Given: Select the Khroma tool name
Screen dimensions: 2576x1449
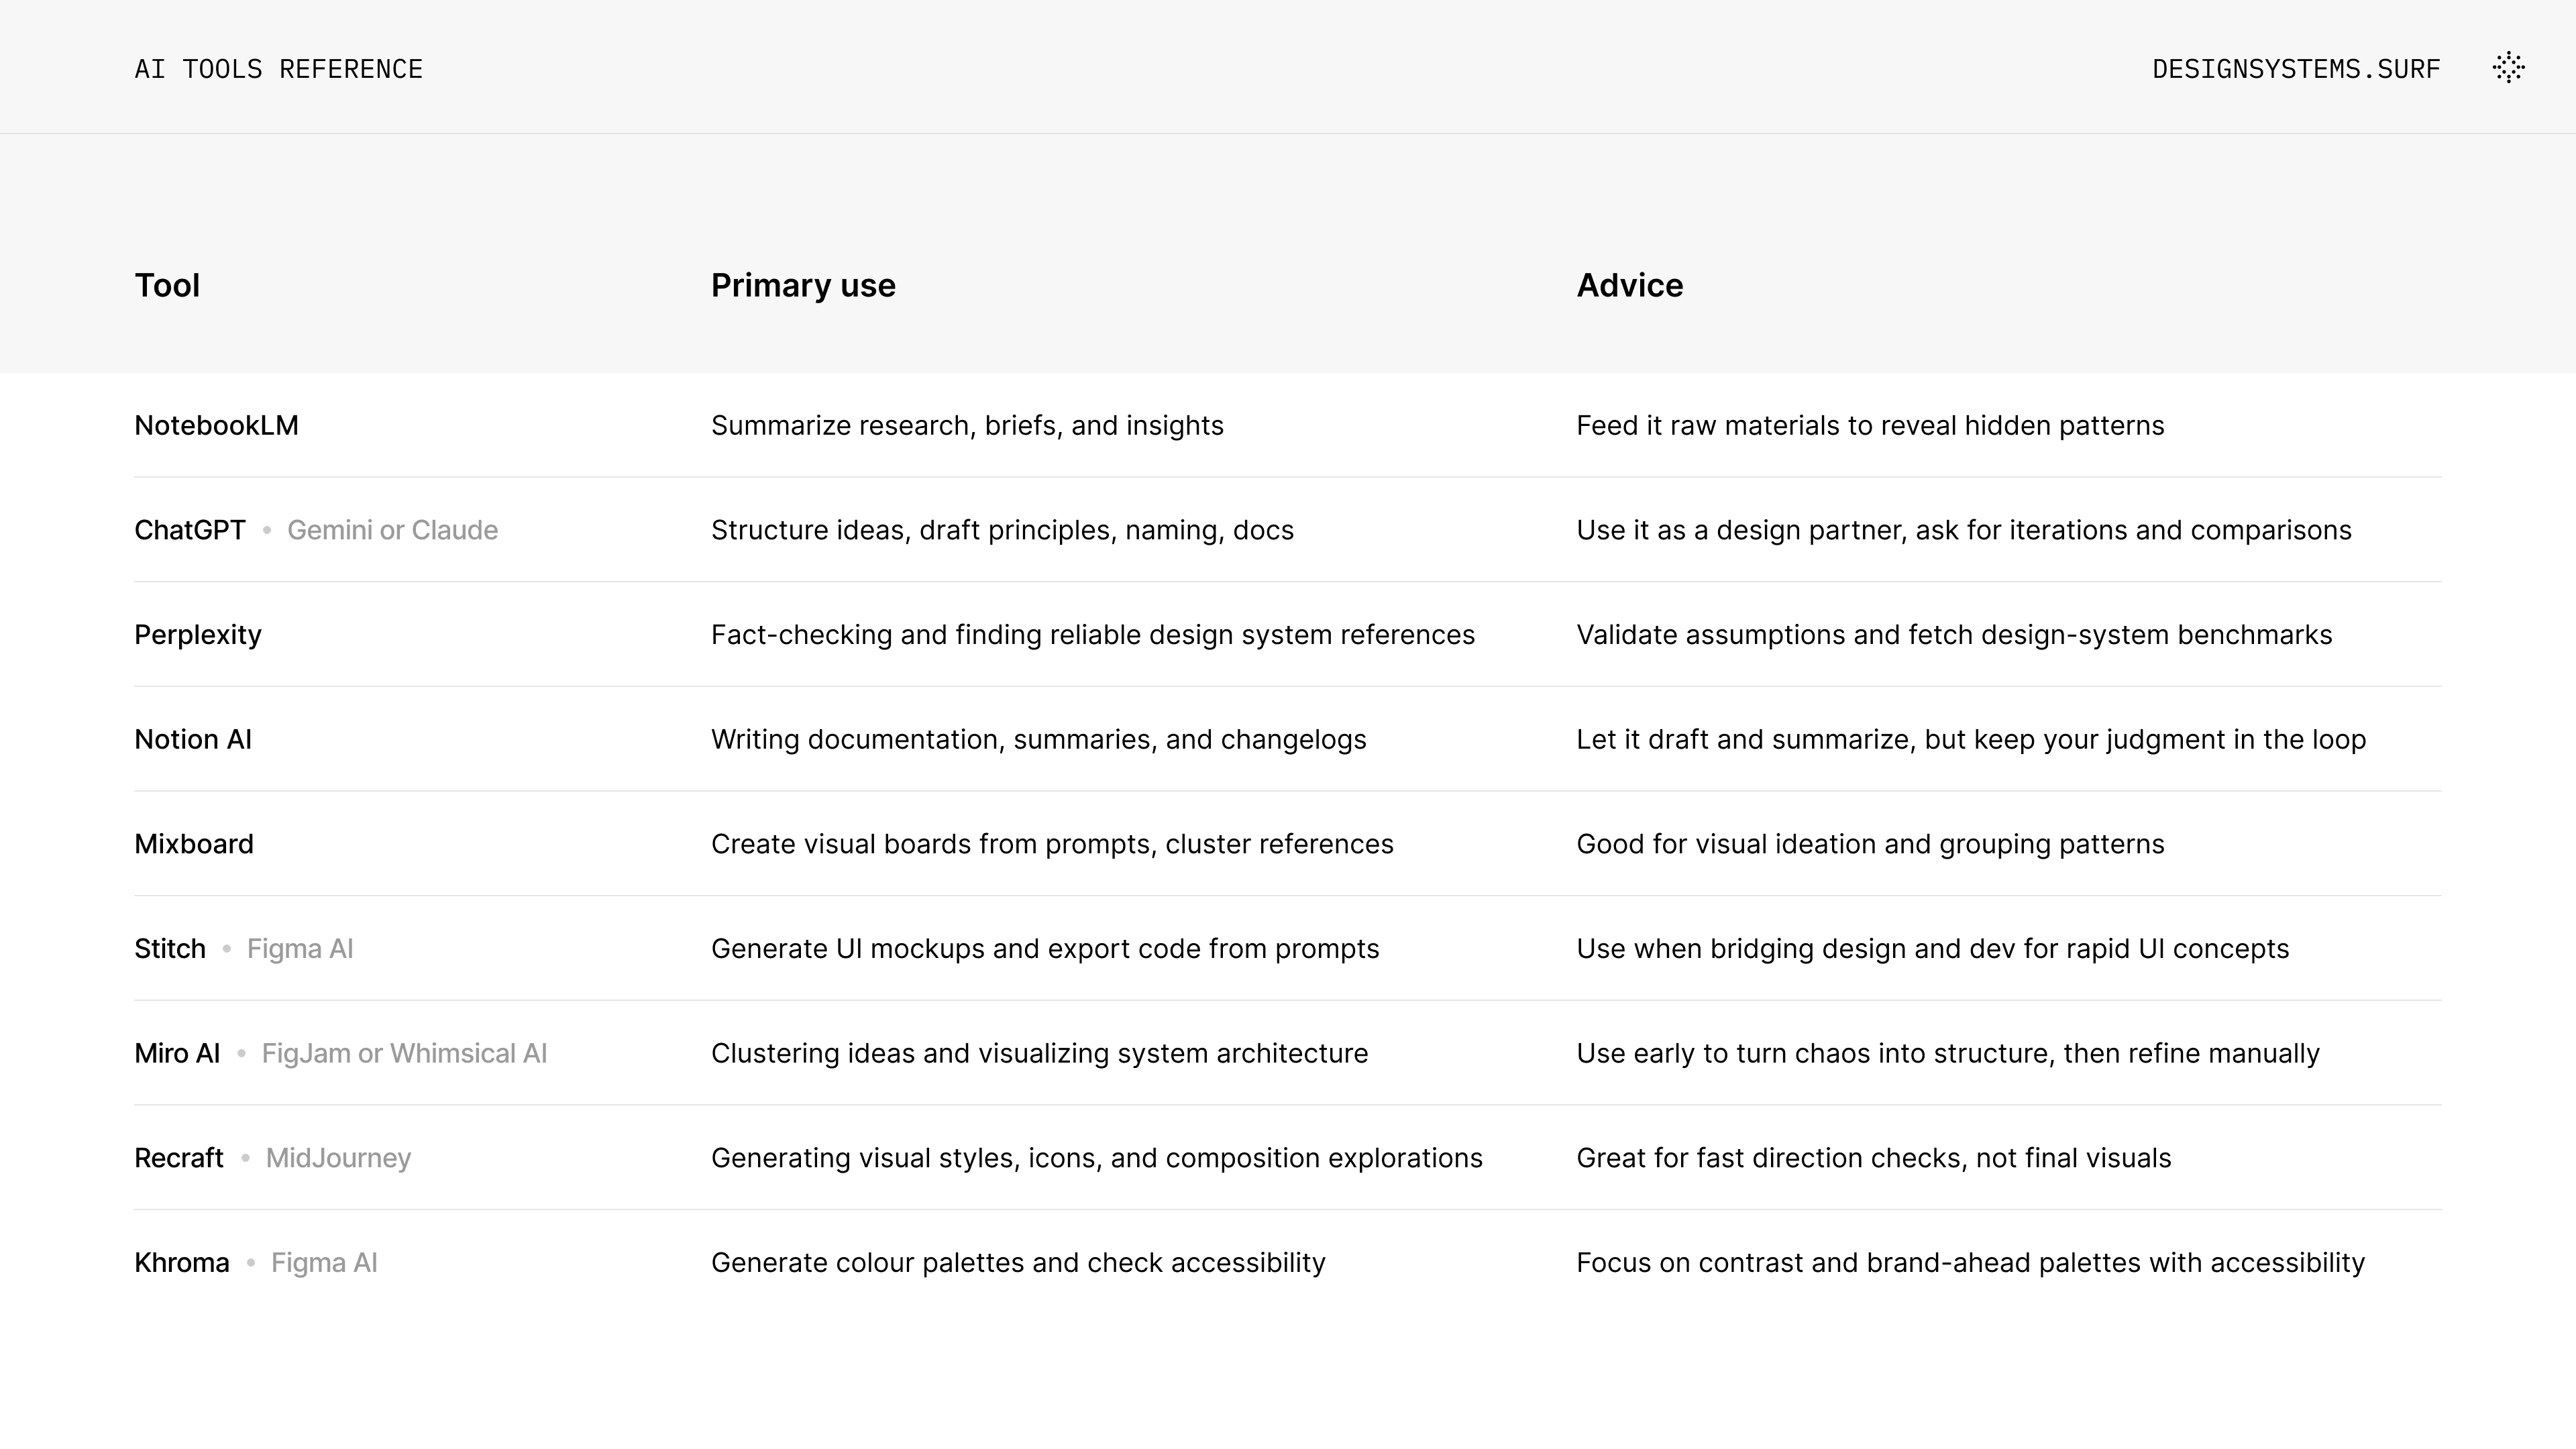Looking at the screenshot, I should [x=182, y=1263].
